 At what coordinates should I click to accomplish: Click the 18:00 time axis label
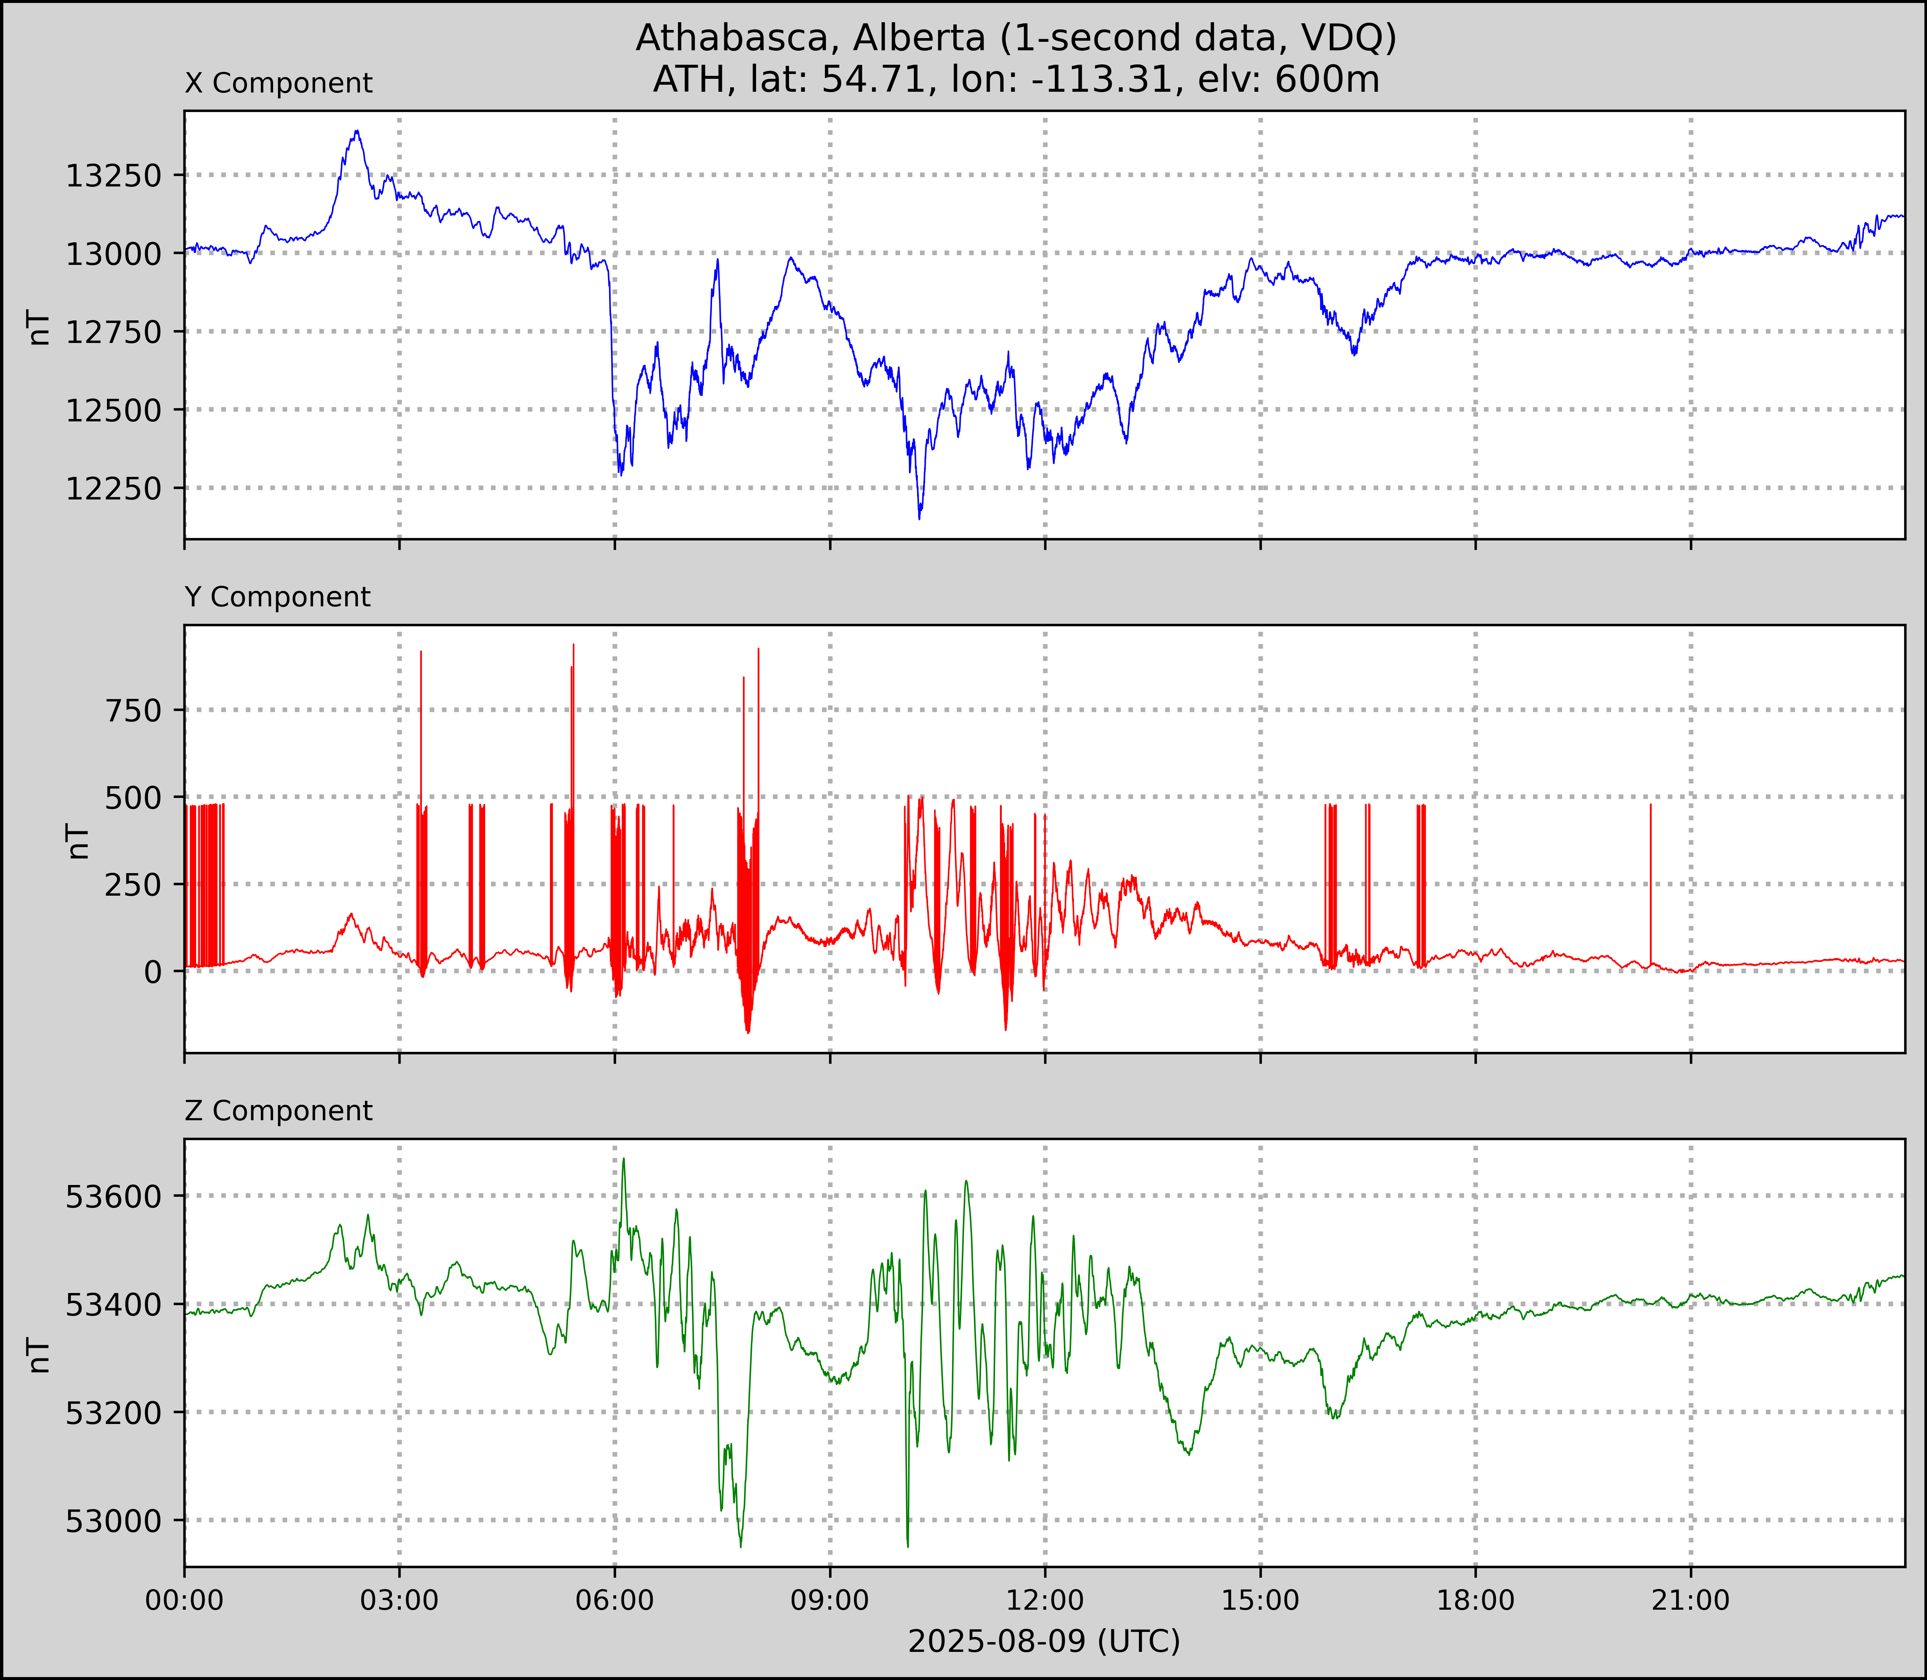(x=1476, y=1600)
